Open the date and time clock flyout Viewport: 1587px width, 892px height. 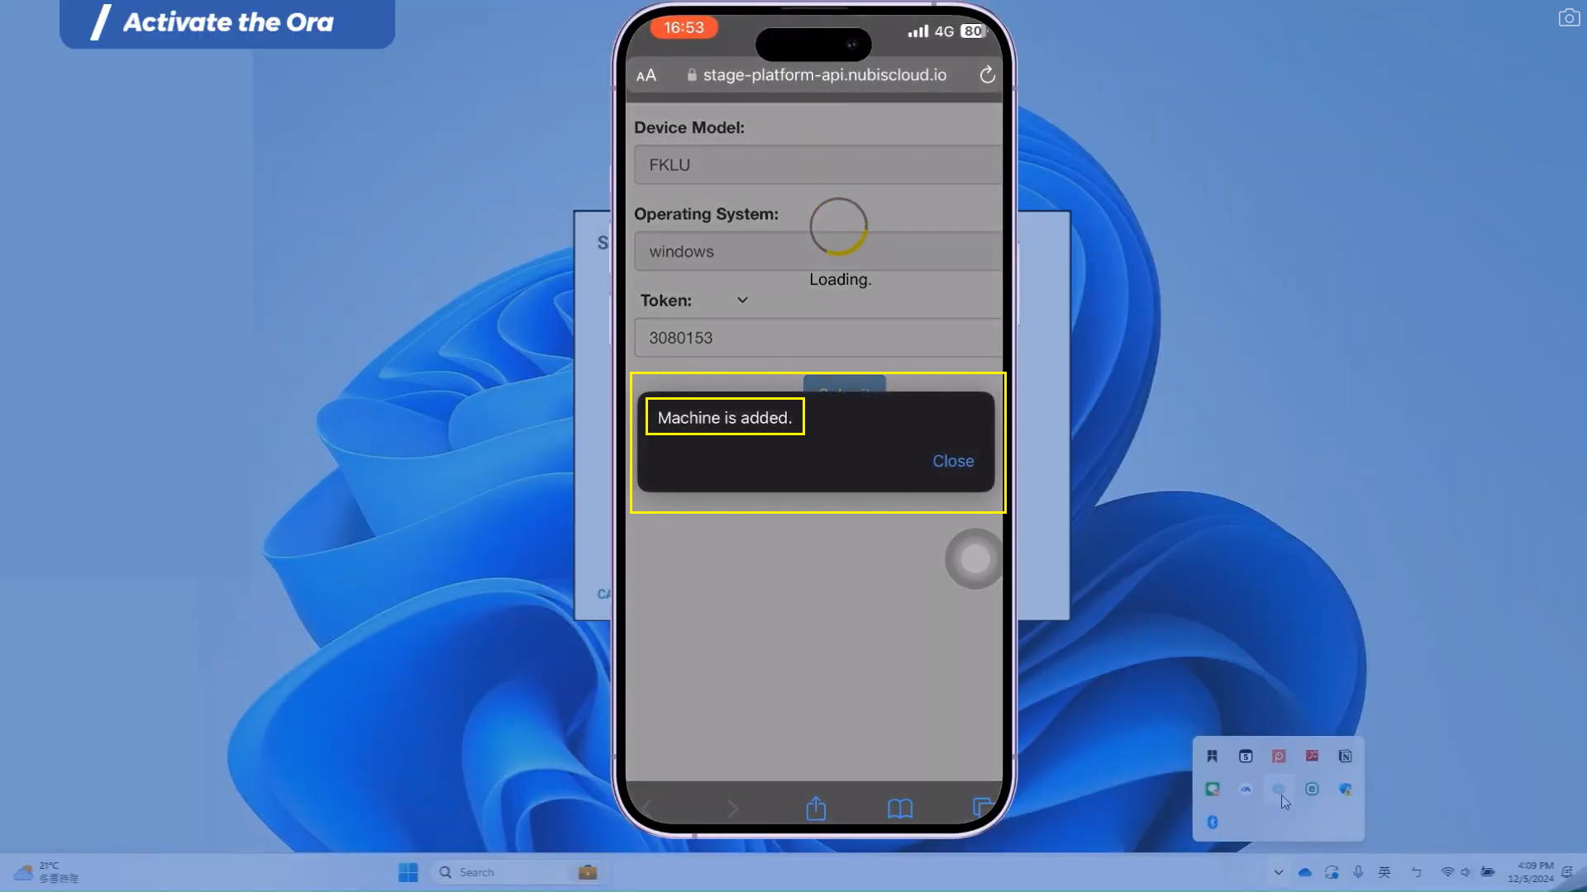coord(1530,872)
